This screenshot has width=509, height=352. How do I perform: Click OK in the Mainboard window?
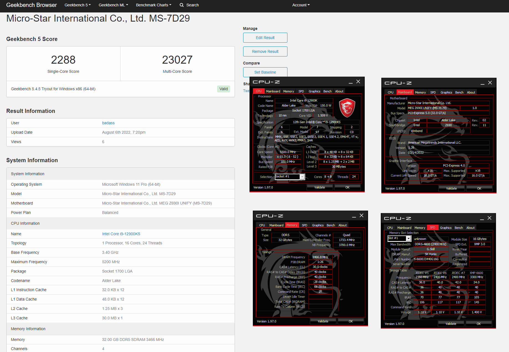pos(479,188)
